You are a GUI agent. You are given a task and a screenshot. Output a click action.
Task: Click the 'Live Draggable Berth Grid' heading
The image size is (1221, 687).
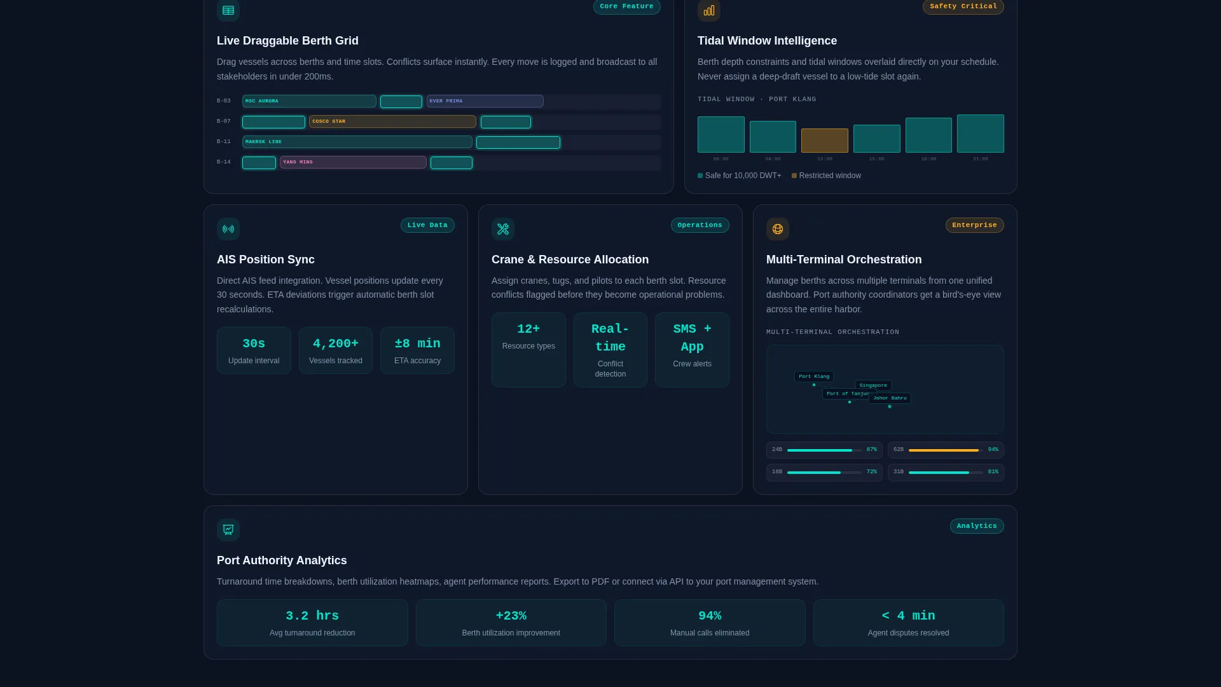pos(287,41)
